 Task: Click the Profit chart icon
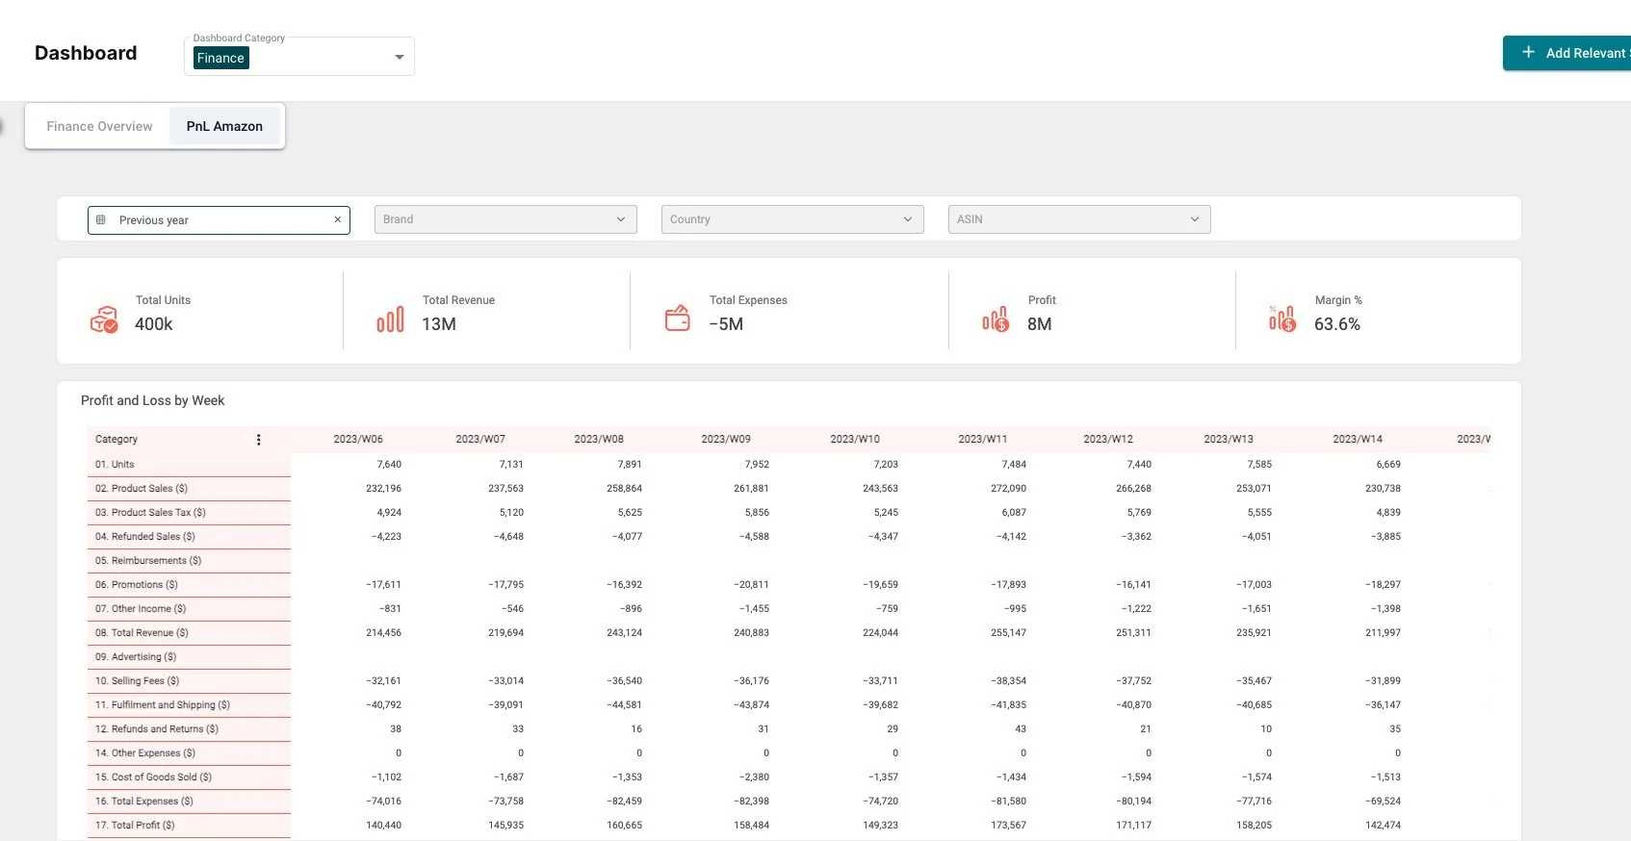point(996,319)
